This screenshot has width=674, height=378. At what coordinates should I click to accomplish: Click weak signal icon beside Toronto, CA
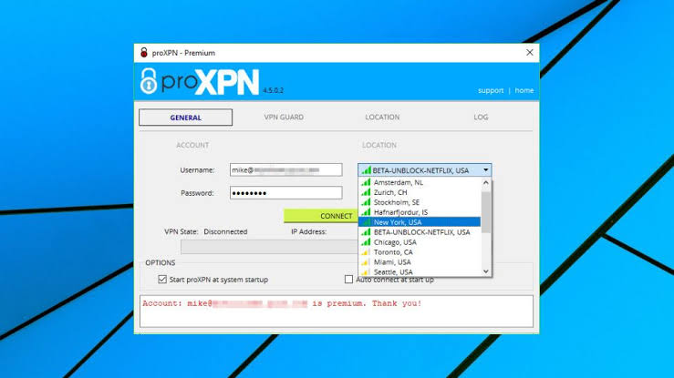[366, 251]
